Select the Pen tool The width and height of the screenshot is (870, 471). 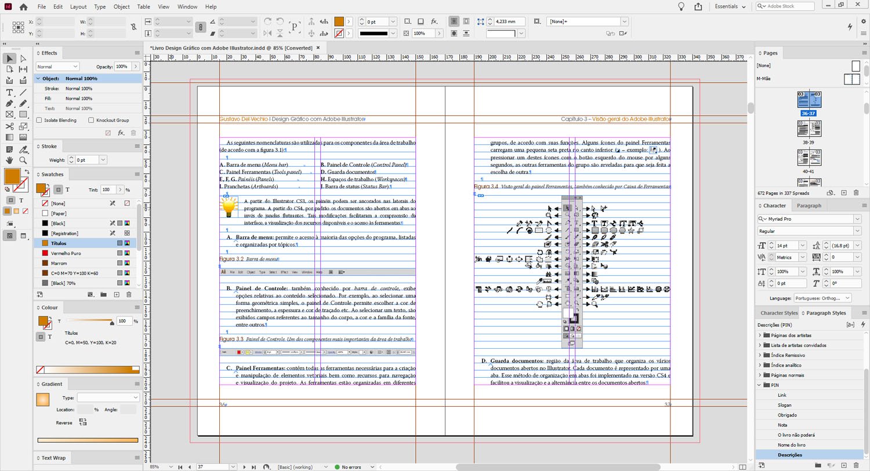[x=9, y=104]
